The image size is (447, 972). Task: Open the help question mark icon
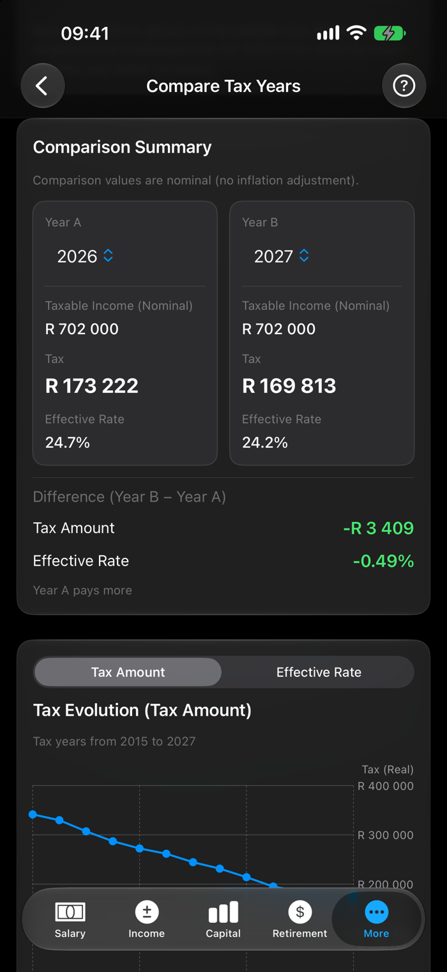(x=404, y=86)
